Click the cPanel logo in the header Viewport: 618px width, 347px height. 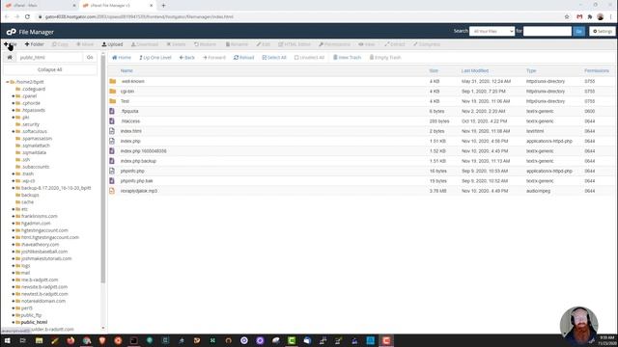tap(11, 32)
